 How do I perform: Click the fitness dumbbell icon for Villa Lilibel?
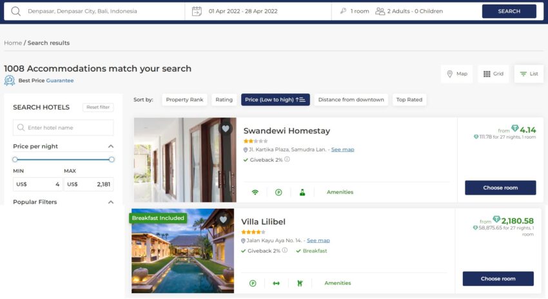[276, 284]
